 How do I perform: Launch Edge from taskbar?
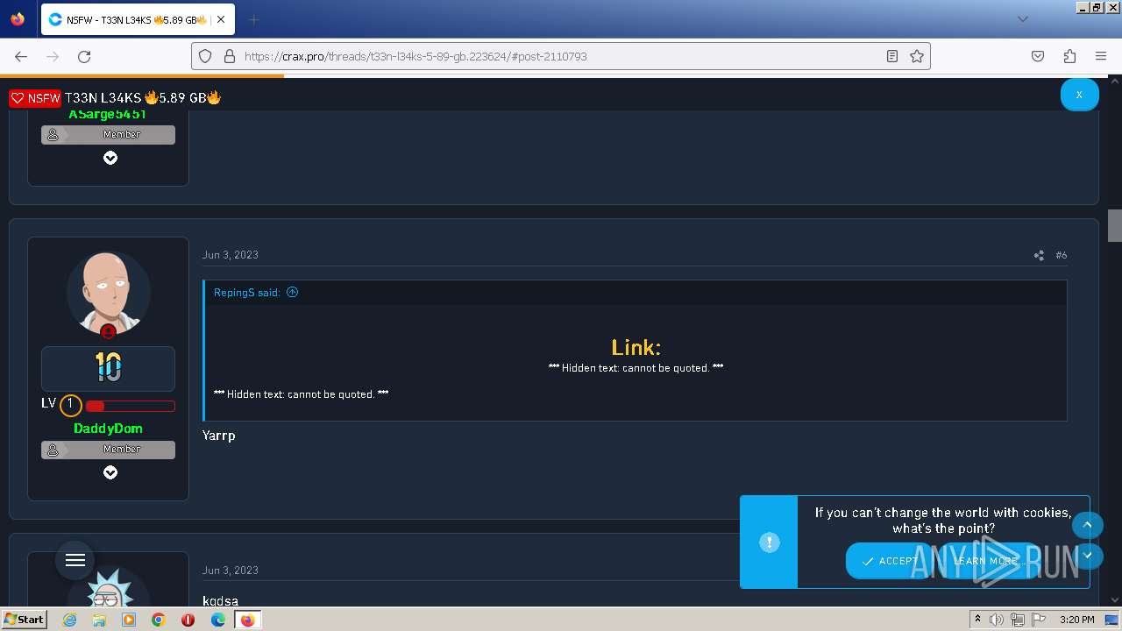pos(218,620)
